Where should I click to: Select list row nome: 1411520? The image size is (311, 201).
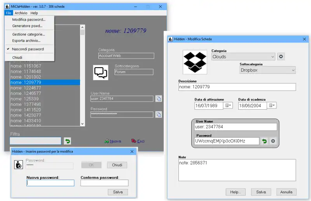(x=45, y=110)
